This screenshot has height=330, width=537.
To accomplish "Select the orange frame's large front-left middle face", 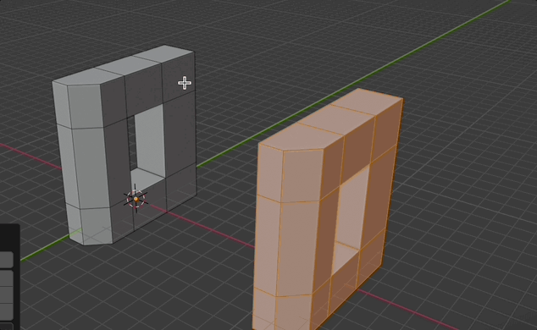I will pyautogui.click(x=297, y=248).
